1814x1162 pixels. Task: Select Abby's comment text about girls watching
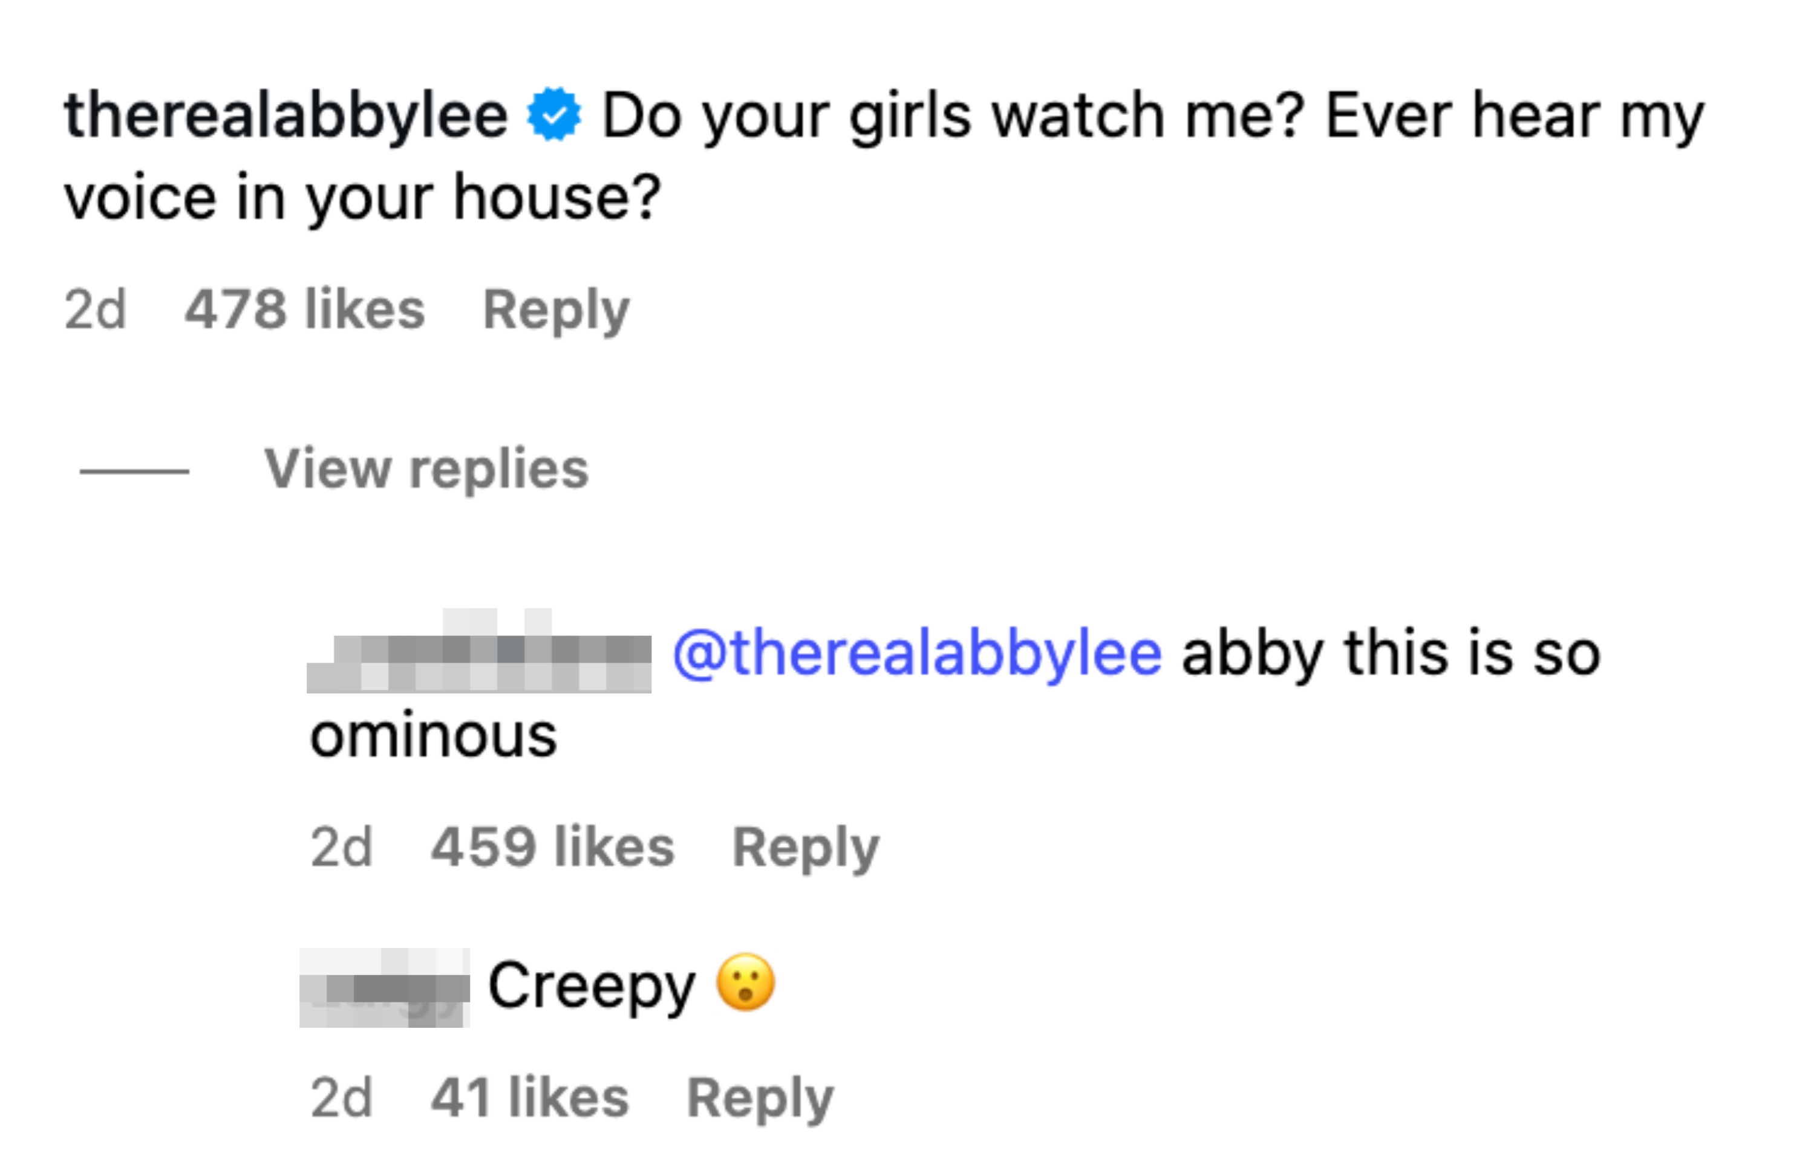[1057, 115]
